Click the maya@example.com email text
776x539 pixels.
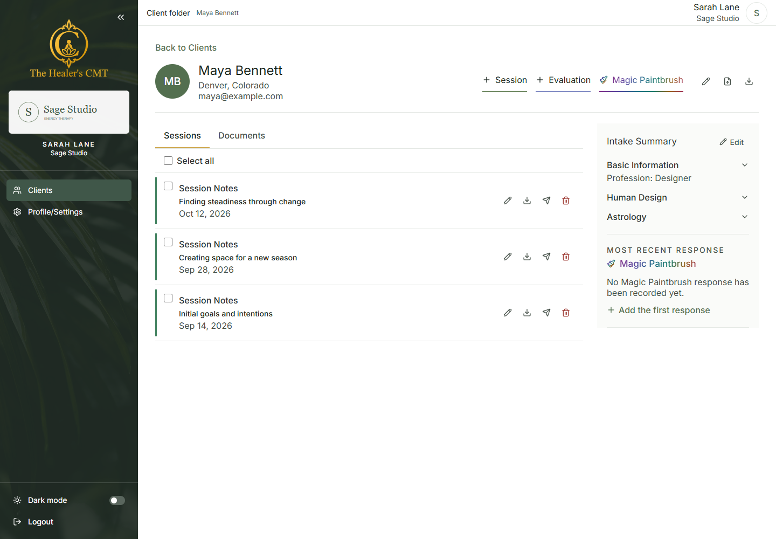click(x=240, y=96)
